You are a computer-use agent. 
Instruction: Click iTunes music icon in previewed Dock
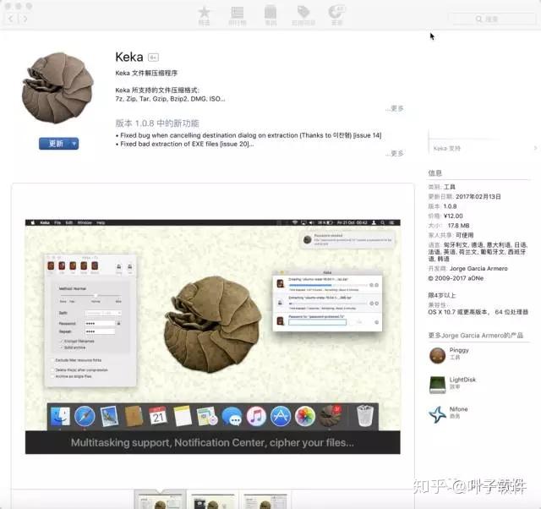[x=256, y=416]
